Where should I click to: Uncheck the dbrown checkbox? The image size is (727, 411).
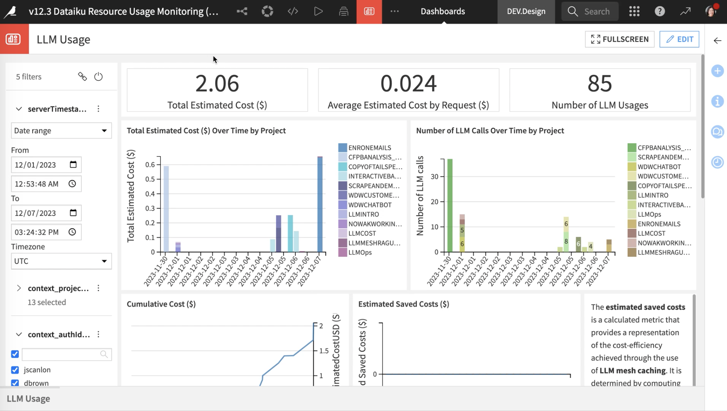click(15, 383)
